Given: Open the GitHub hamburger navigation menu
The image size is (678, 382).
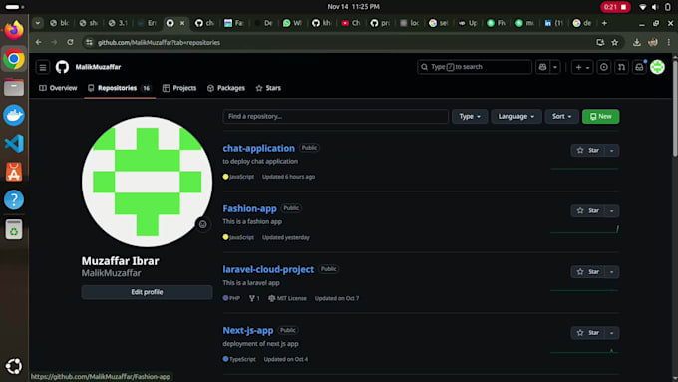Looking at the screenshot, I should [x=42, y=67].
